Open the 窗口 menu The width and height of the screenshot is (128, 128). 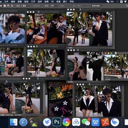tap(65, 2)
